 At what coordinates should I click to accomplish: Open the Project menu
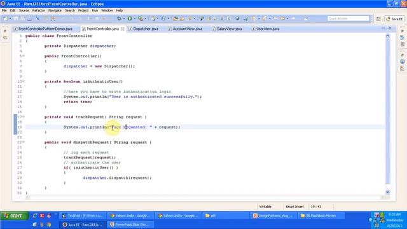(83, 11)
